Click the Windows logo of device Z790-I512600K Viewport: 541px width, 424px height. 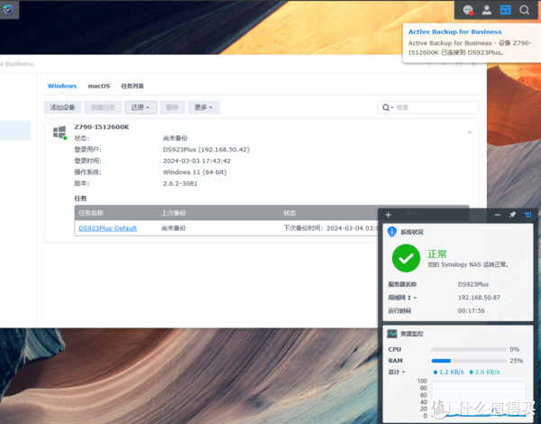click(60, 133)
